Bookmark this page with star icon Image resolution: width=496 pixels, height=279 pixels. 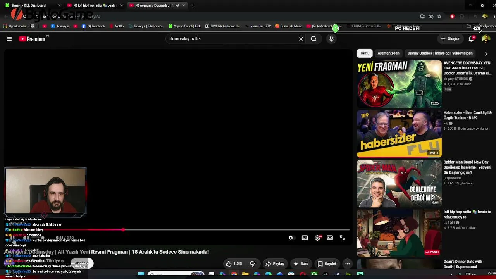(x=439, y=17)
